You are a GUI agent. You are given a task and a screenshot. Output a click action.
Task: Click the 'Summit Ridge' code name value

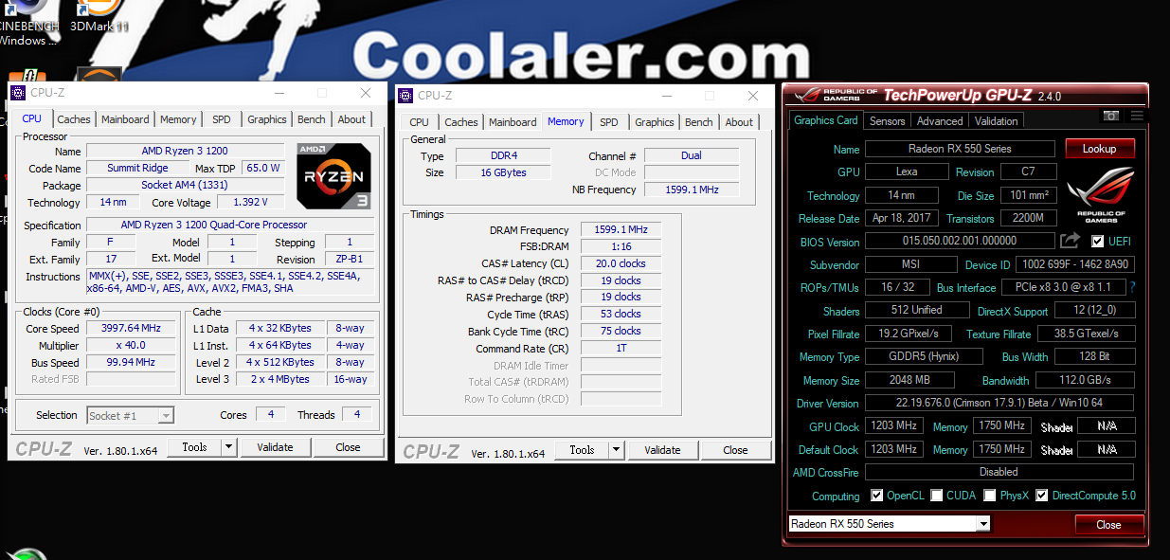137,168
